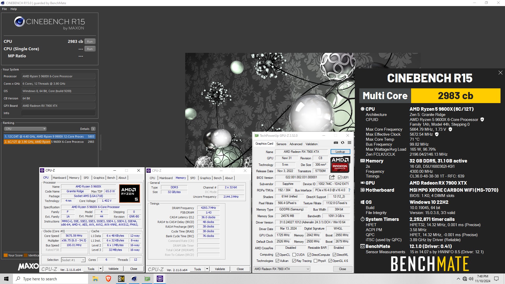The image size is (505, 284).
Task: Open the Socket #1 selection dropdown
Action: [73, 260]
